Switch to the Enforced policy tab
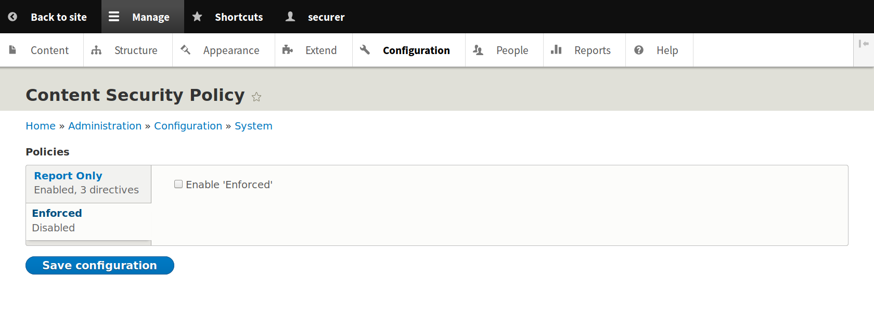 (x=57, y=213)
